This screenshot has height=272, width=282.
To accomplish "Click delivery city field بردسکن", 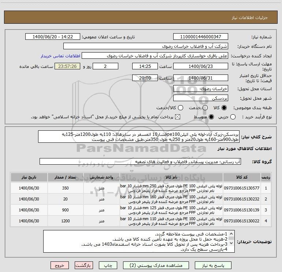I will (x=201, y=98).
